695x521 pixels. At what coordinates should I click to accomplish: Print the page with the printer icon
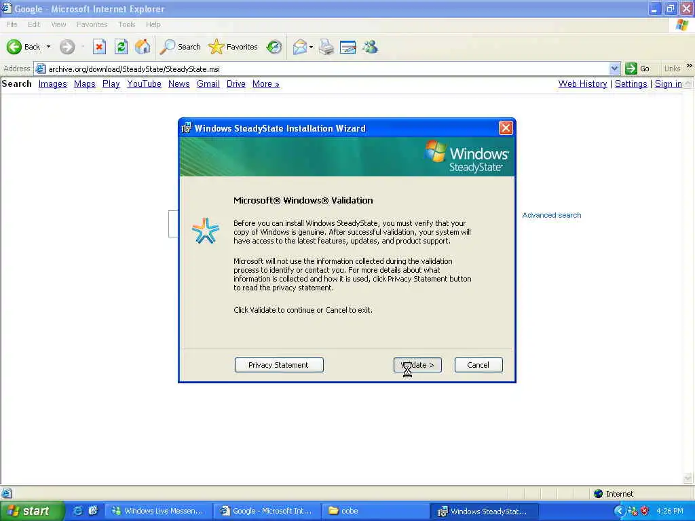326,47
